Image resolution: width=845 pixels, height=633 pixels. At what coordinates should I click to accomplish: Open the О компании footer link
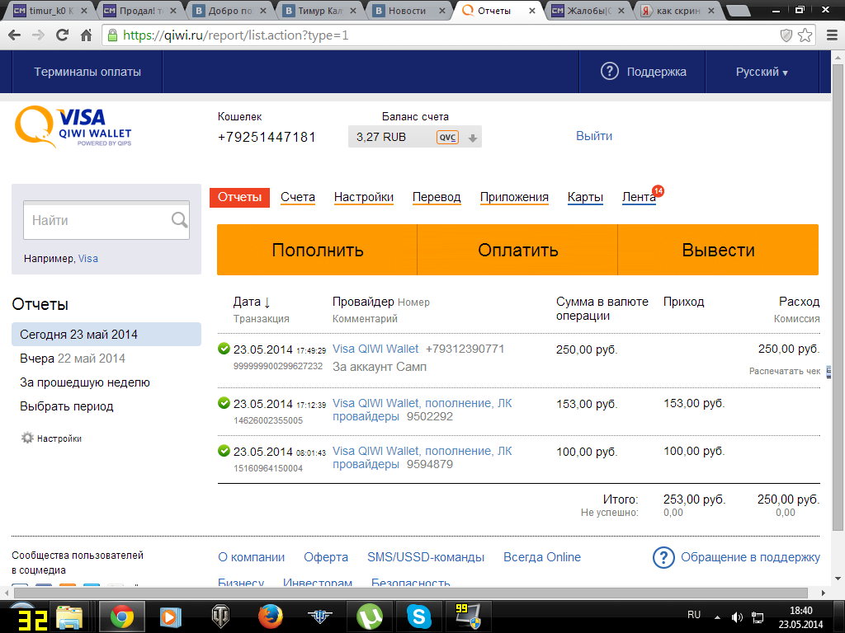(x=251, y=557)
